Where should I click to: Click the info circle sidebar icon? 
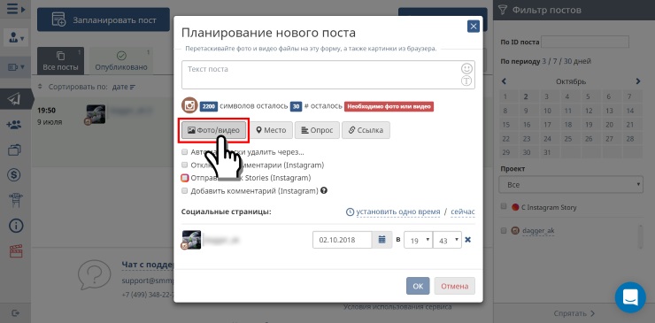pos(15,226)
